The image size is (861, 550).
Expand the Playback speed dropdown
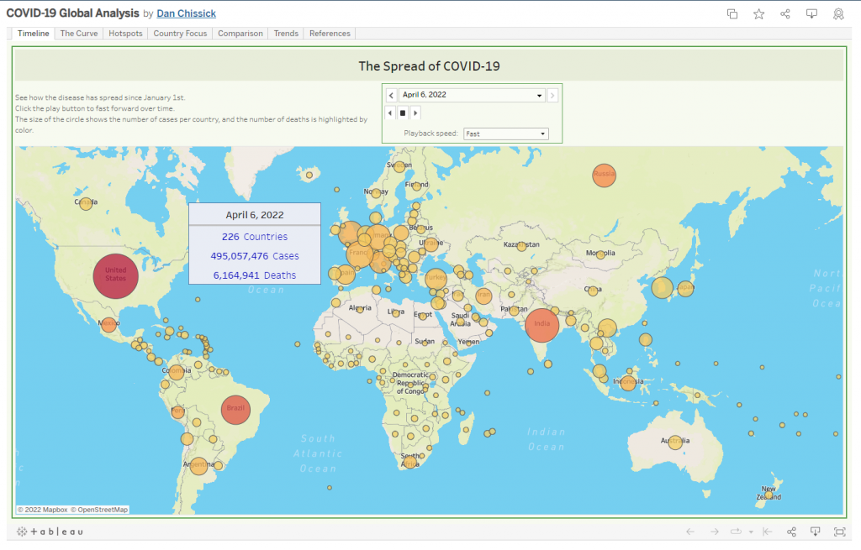pyautogui.click(x=505, y=134)
